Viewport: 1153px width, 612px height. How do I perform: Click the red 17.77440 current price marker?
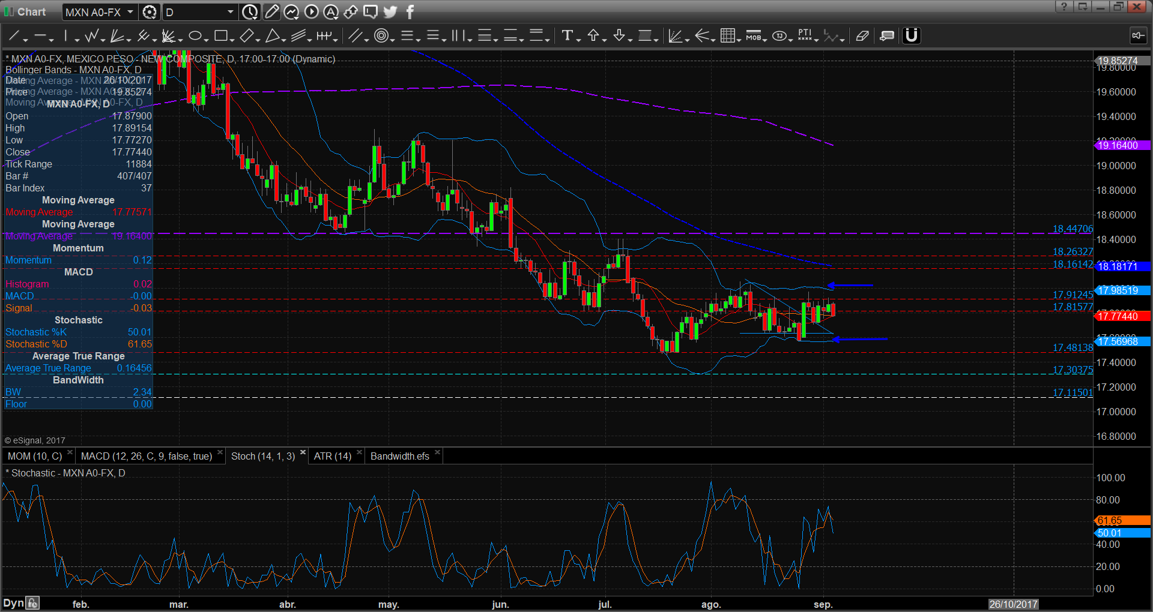[1122, 316]
